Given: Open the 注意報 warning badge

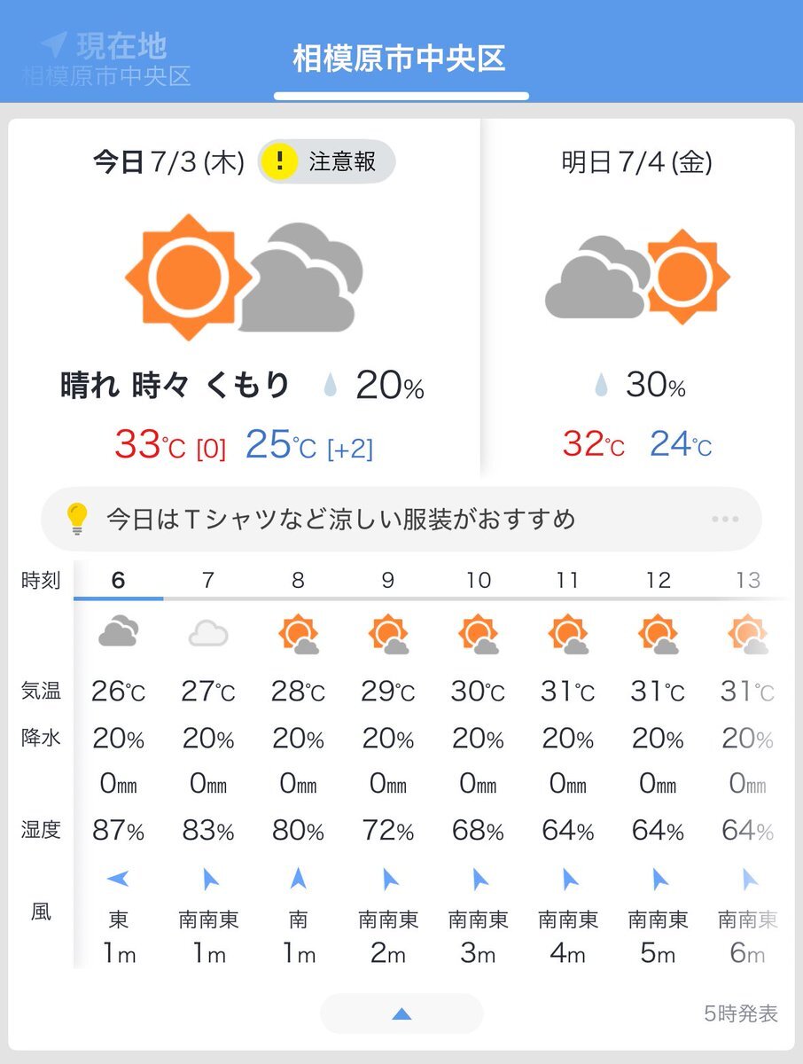Looking at the screenshot, I should point(326,162).
